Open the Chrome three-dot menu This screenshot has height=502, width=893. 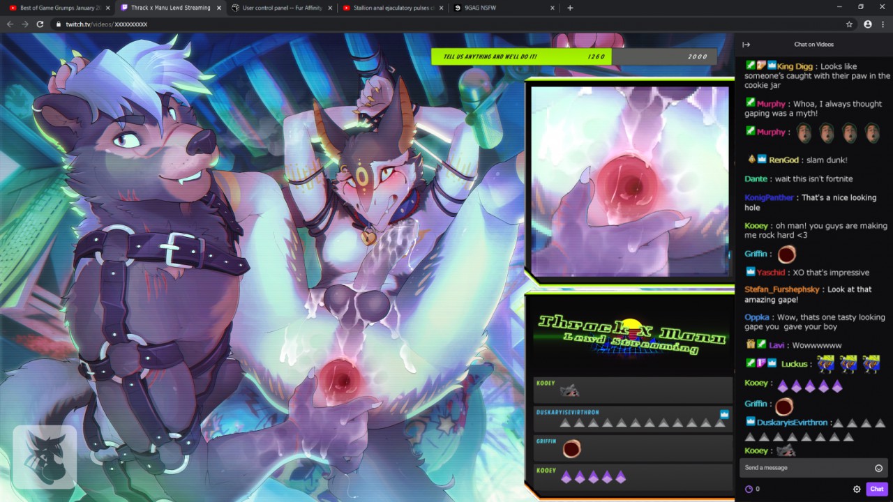883,24
